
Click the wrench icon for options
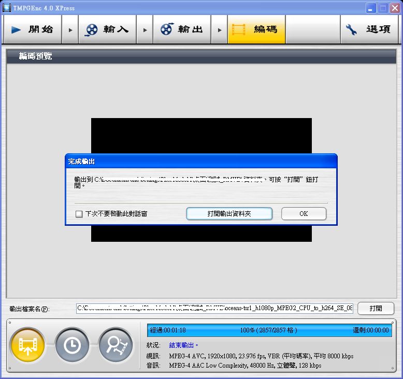pos(351,30)
